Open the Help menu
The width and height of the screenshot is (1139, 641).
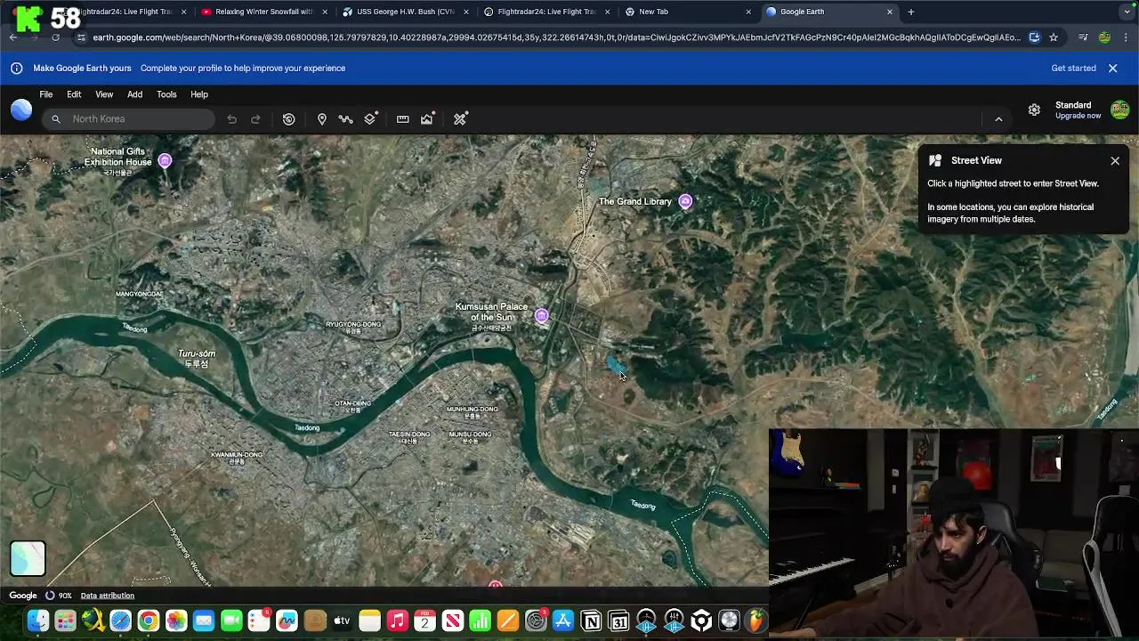199,94
